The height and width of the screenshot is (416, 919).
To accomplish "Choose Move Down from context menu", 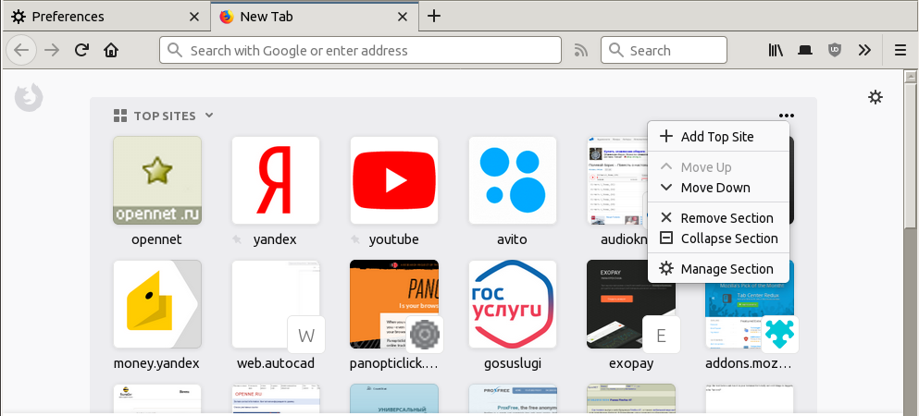I will point(714,188).
